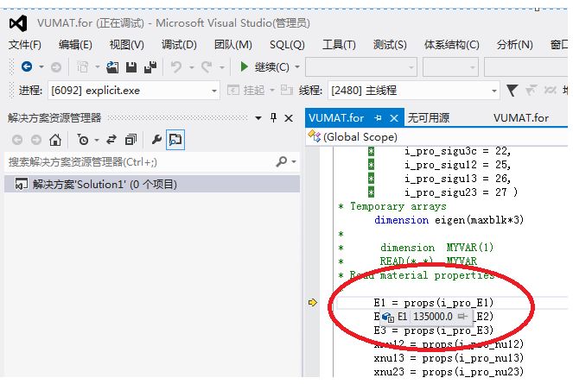Switch to the 无可用源 tab

[x=429, y=118]
